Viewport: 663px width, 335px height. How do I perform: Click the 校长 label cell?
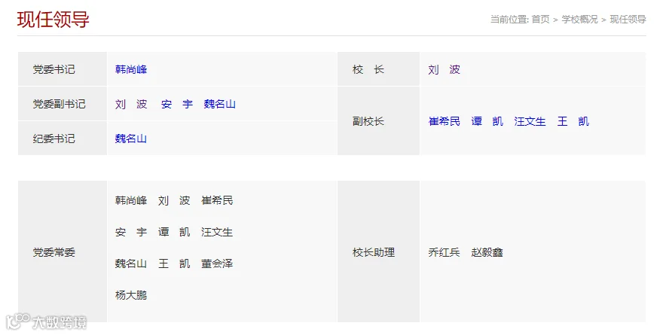click(x=378, y=69)
